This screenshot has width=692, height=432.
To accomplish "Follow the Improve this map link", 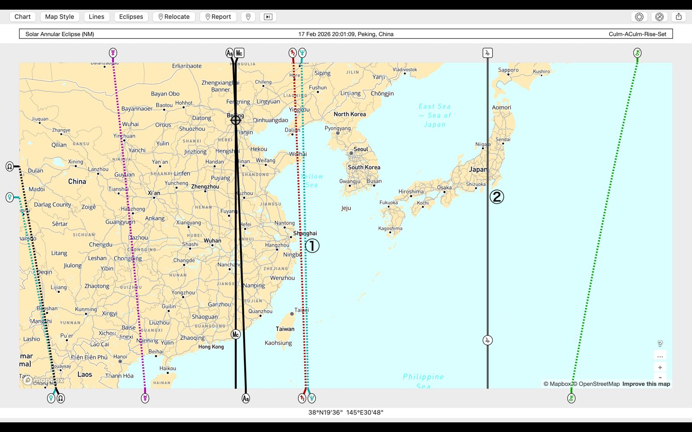I will point(646,384).
